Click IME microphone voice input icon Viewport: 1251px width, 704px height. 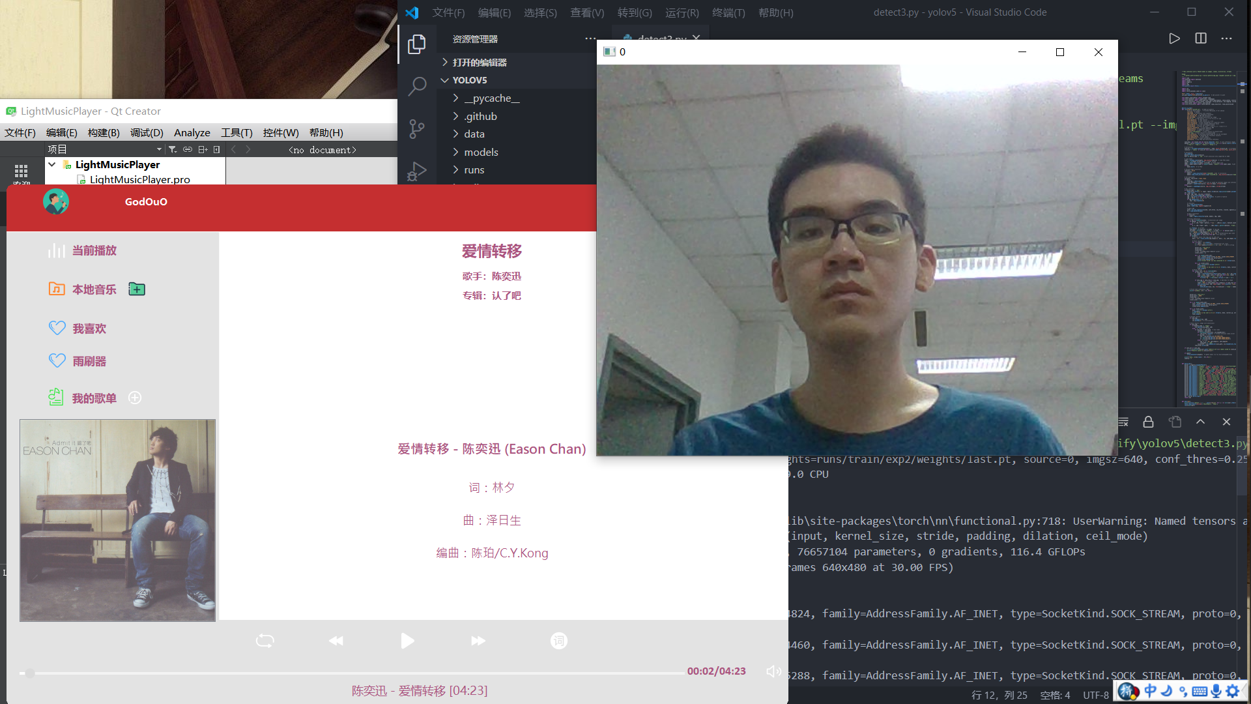point(1216,691)
